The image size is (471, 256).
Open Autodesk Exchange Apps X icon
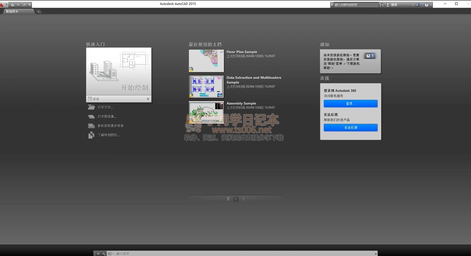418,5
